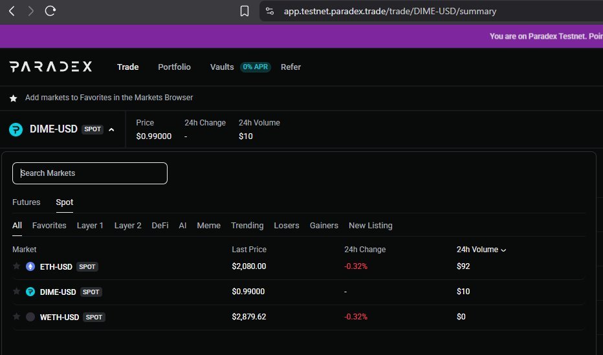Filter markets by Meme
603x355 pixels.
point(209,226)
